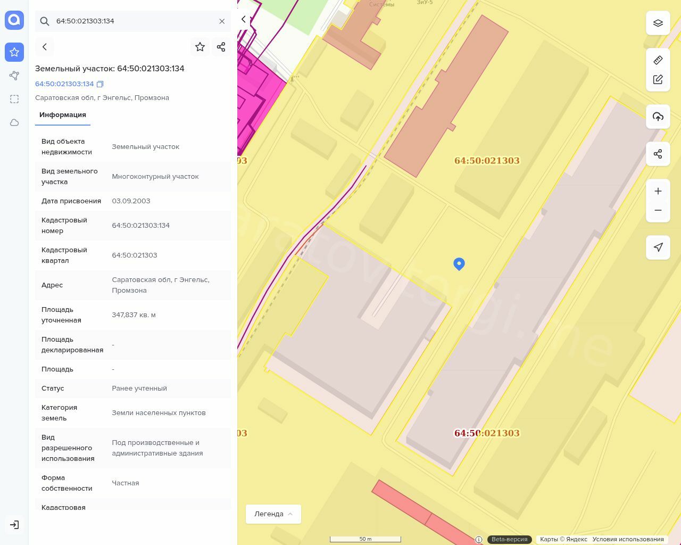The height and width of the screenshot is (545, 681).
Task: Select the ruler measurement tool
Action: coord(658,60)
